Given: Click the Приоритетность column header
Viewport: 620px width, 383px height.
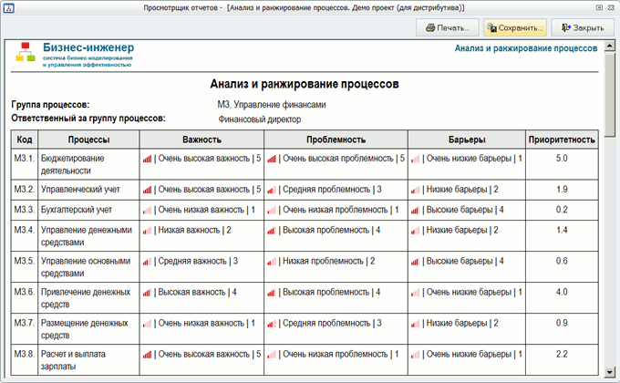Looking at the screenshot, I should pos(562,140).
